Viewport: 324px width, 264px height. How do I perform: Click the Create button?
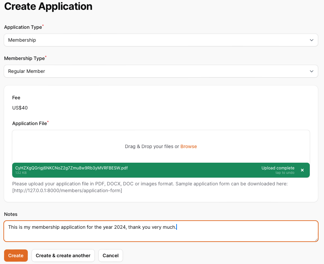pos(16,255)
